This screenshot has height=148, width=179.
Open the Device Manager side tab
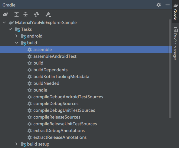click(x=175, y=43)
